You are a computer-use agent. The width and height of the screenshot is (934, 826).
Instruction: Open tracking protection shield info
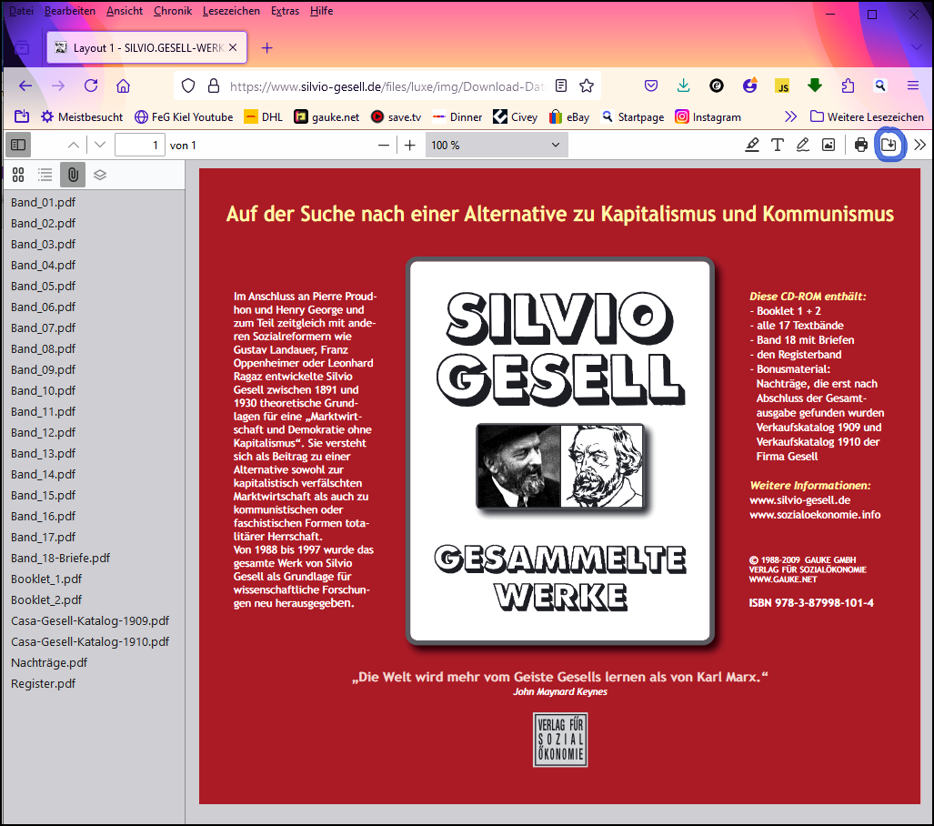[x=188, y=86]
